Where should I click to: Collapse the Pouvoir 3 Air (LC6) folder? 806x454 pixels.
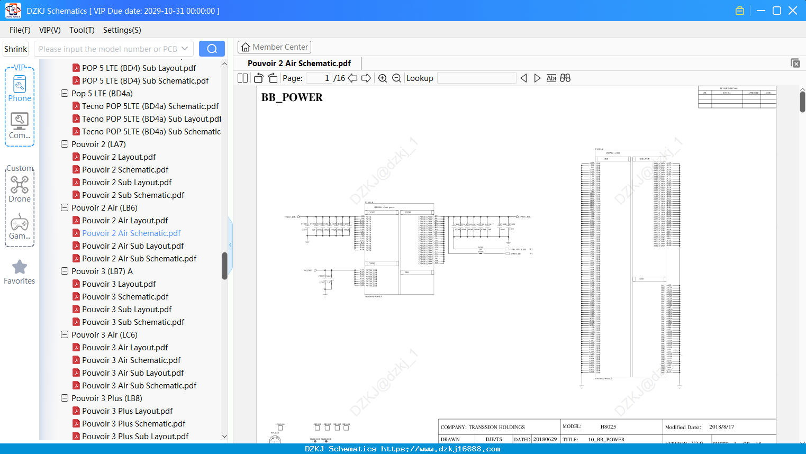65,334
